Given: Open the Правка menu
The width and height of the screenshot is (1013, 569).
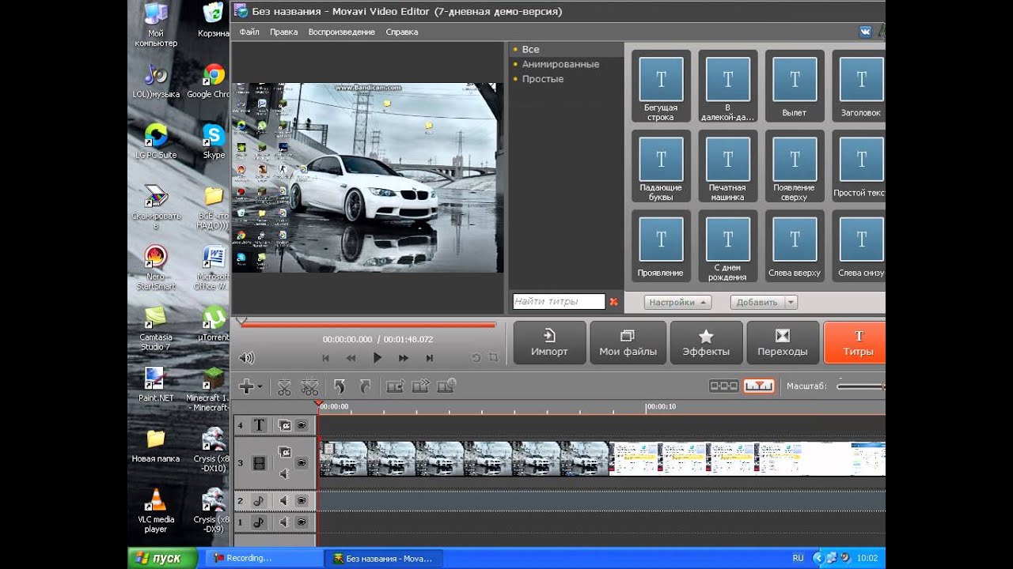Looking at the screenshot, I should 283,32.
